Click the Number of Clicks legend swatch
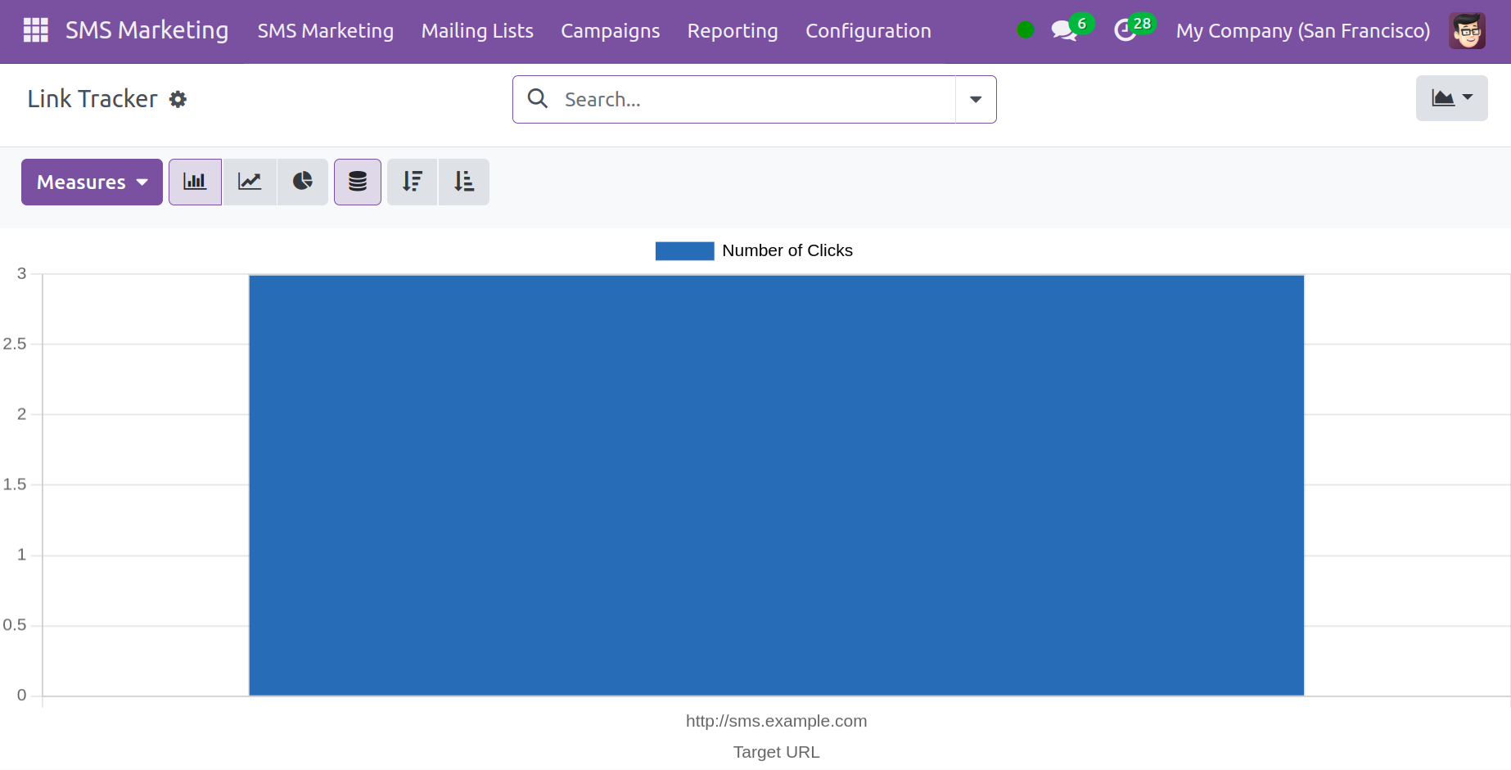Screen dimensions: 1511x770 (684, 251)
